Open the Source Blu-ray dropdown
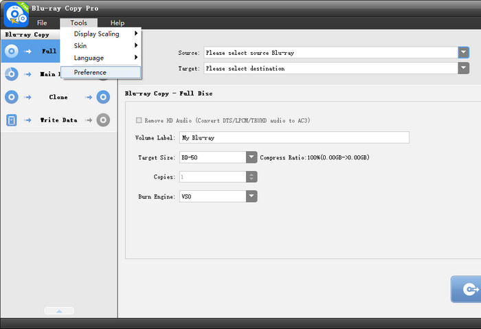 tap(463, 52)
